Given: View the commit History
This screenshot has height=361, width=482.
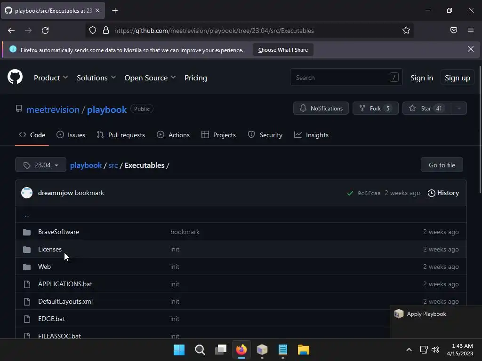Looking at the screenshot, I should (443, 193).
